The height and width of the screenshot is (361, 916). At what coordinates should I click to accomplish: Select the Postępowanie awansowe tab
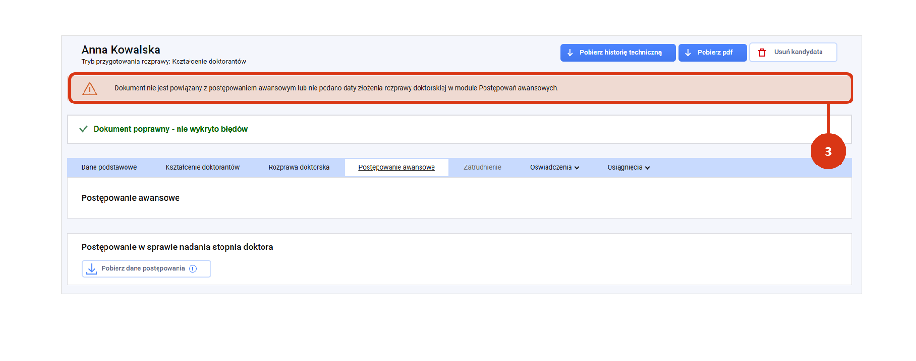(x=396, y=168)
